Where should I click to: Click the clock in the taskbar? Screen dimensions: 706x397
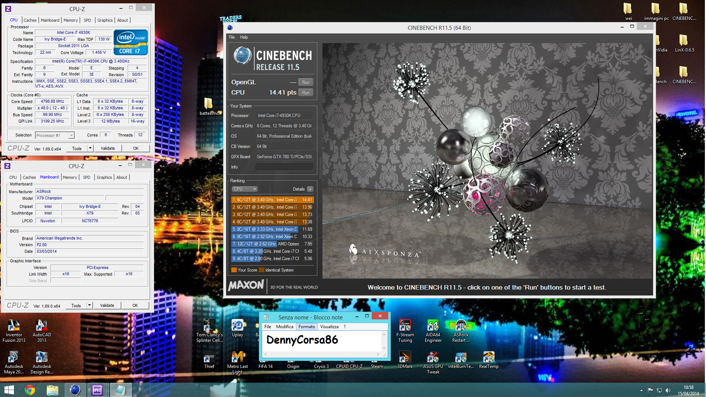pyautogui.click(x=688, y=390)
